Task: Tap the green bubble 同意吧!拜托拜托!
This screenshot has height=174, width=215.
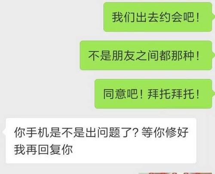Action: click(x=154, y=94)
